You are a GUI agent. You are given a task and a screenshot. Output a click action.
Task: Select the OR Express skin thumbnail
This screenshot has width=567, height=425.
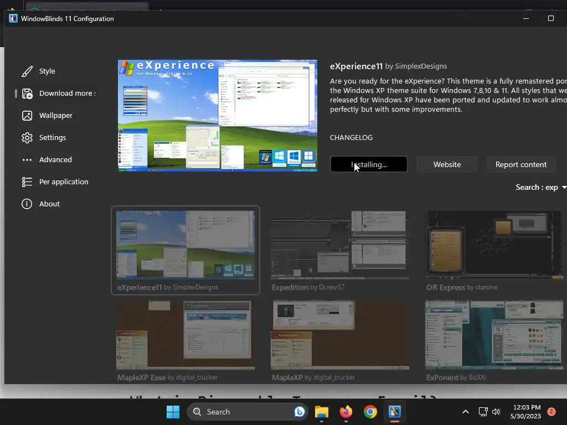(x=494, y=245)
